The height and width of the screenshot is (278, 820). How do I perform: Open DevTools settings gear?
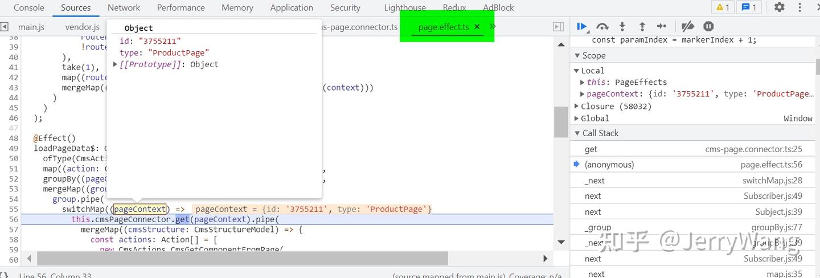tap(779, 7)
